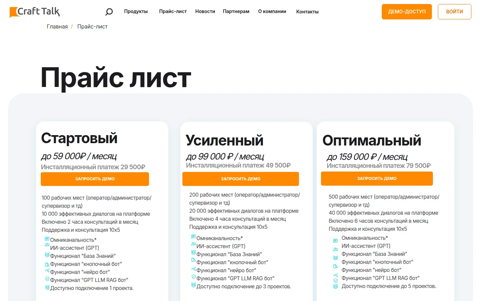Open the search magnifier in header
This screenshot has height=301, width=481.
pos(109,12)
